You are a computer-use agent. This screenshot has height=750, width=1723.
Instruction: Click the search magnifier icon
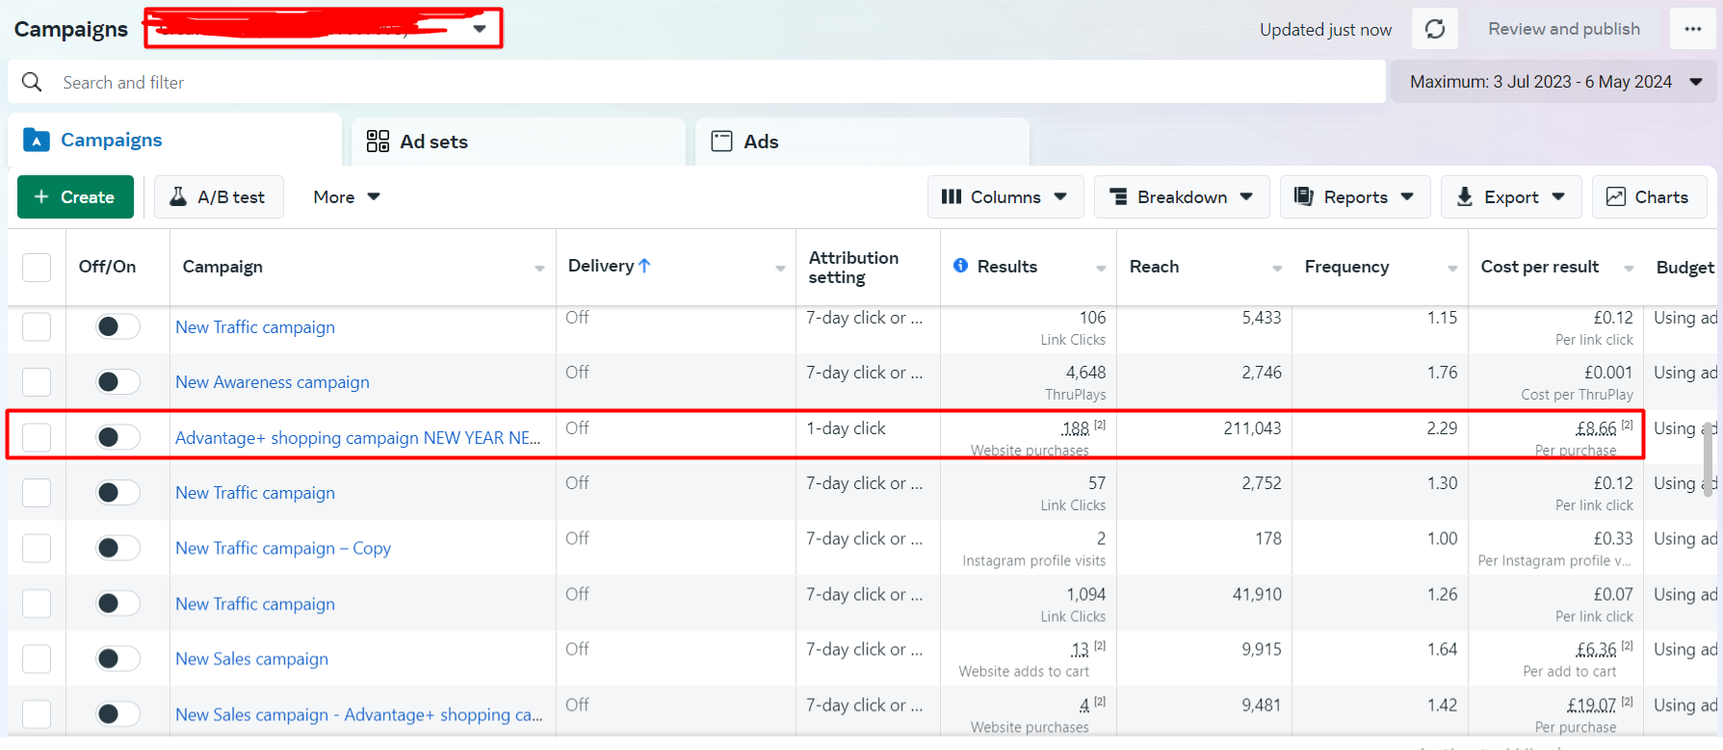32,82
